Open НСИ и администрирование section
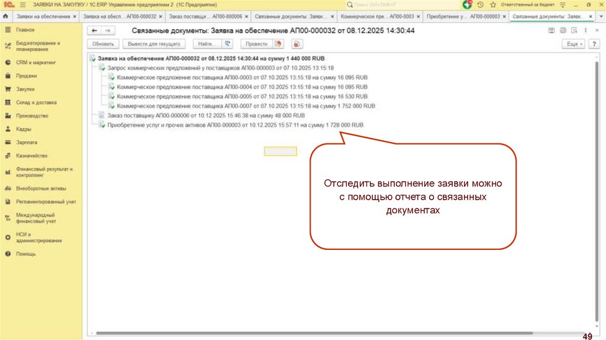606x340 pixels. coord(38,238)
